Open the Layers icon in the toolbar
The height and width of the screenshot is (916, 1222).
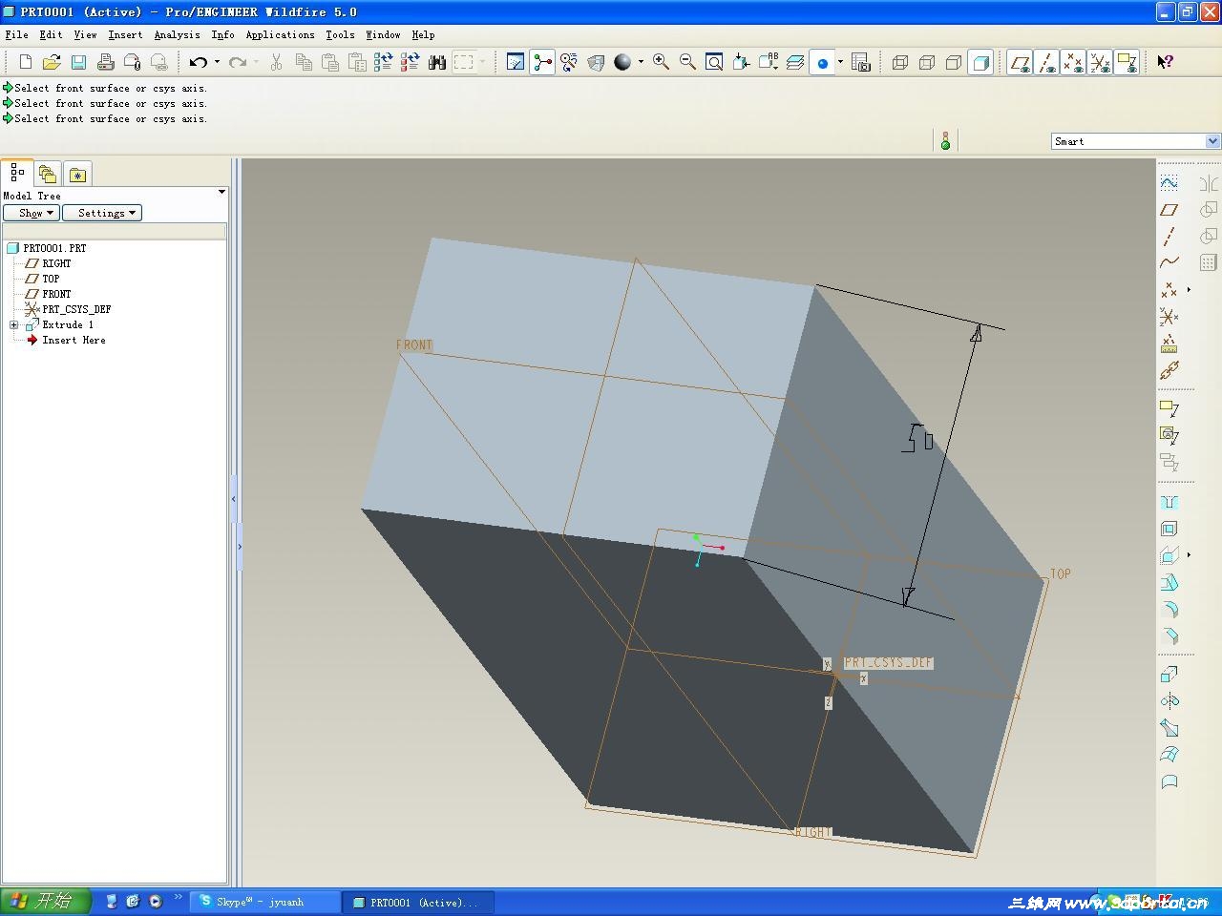pos(794,62)
